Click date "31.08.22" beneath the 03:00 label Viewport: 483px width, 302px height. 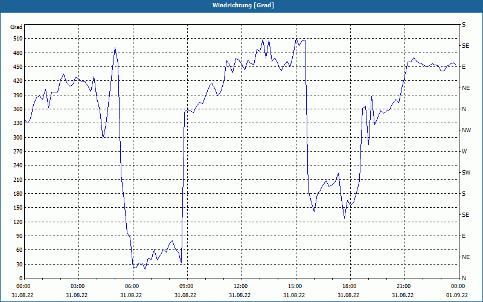click(x=77, y=295)
